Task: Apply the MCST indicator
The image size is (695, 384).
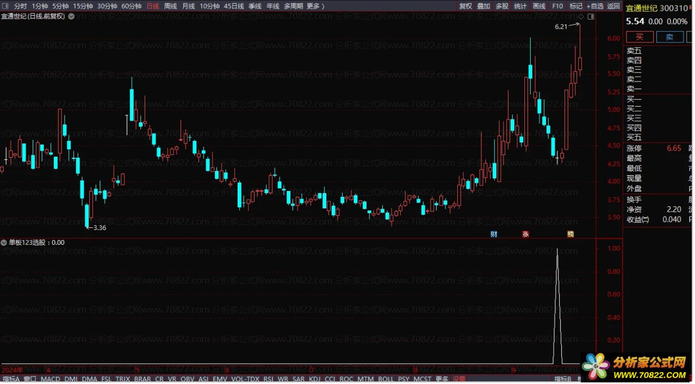Action: 423,379
